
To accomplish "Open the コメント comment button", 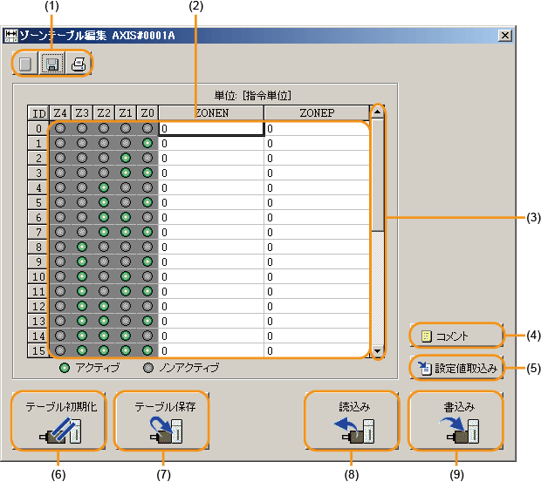I will pos(457,336).
